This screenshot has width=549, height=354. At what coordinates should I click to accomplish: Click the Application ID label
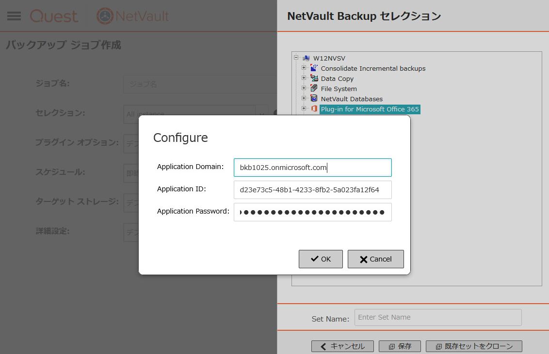pyautogui.click(x=181, y=189)
